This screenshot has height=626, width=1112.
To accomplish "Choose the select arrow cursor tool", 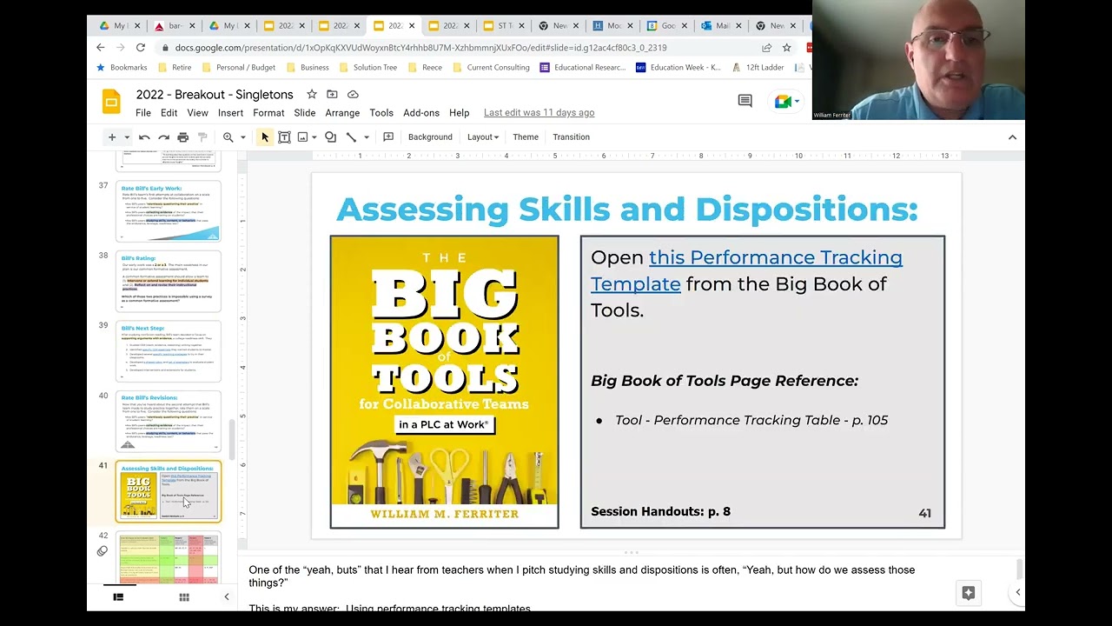I will [x=265, y=137].
